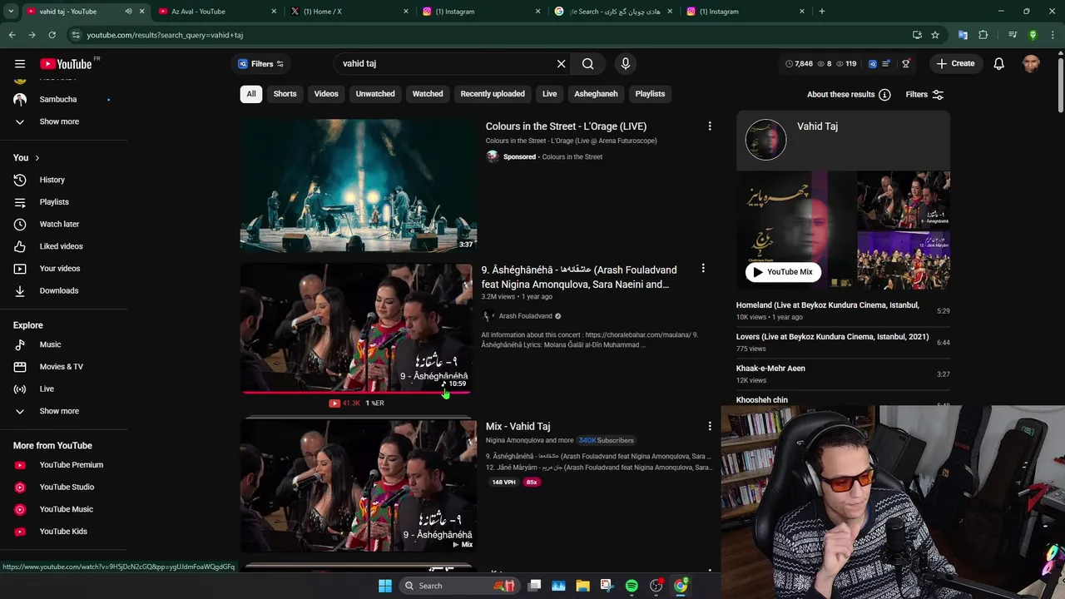Open Arash Fouladvand channel link
The height and width of the screenshot is (599, 1065).
(525, 316)
